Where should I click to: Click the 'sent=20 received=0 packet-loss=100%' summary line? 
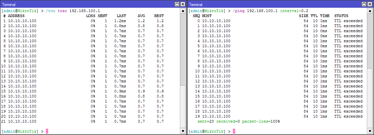(x=239, y=121)
